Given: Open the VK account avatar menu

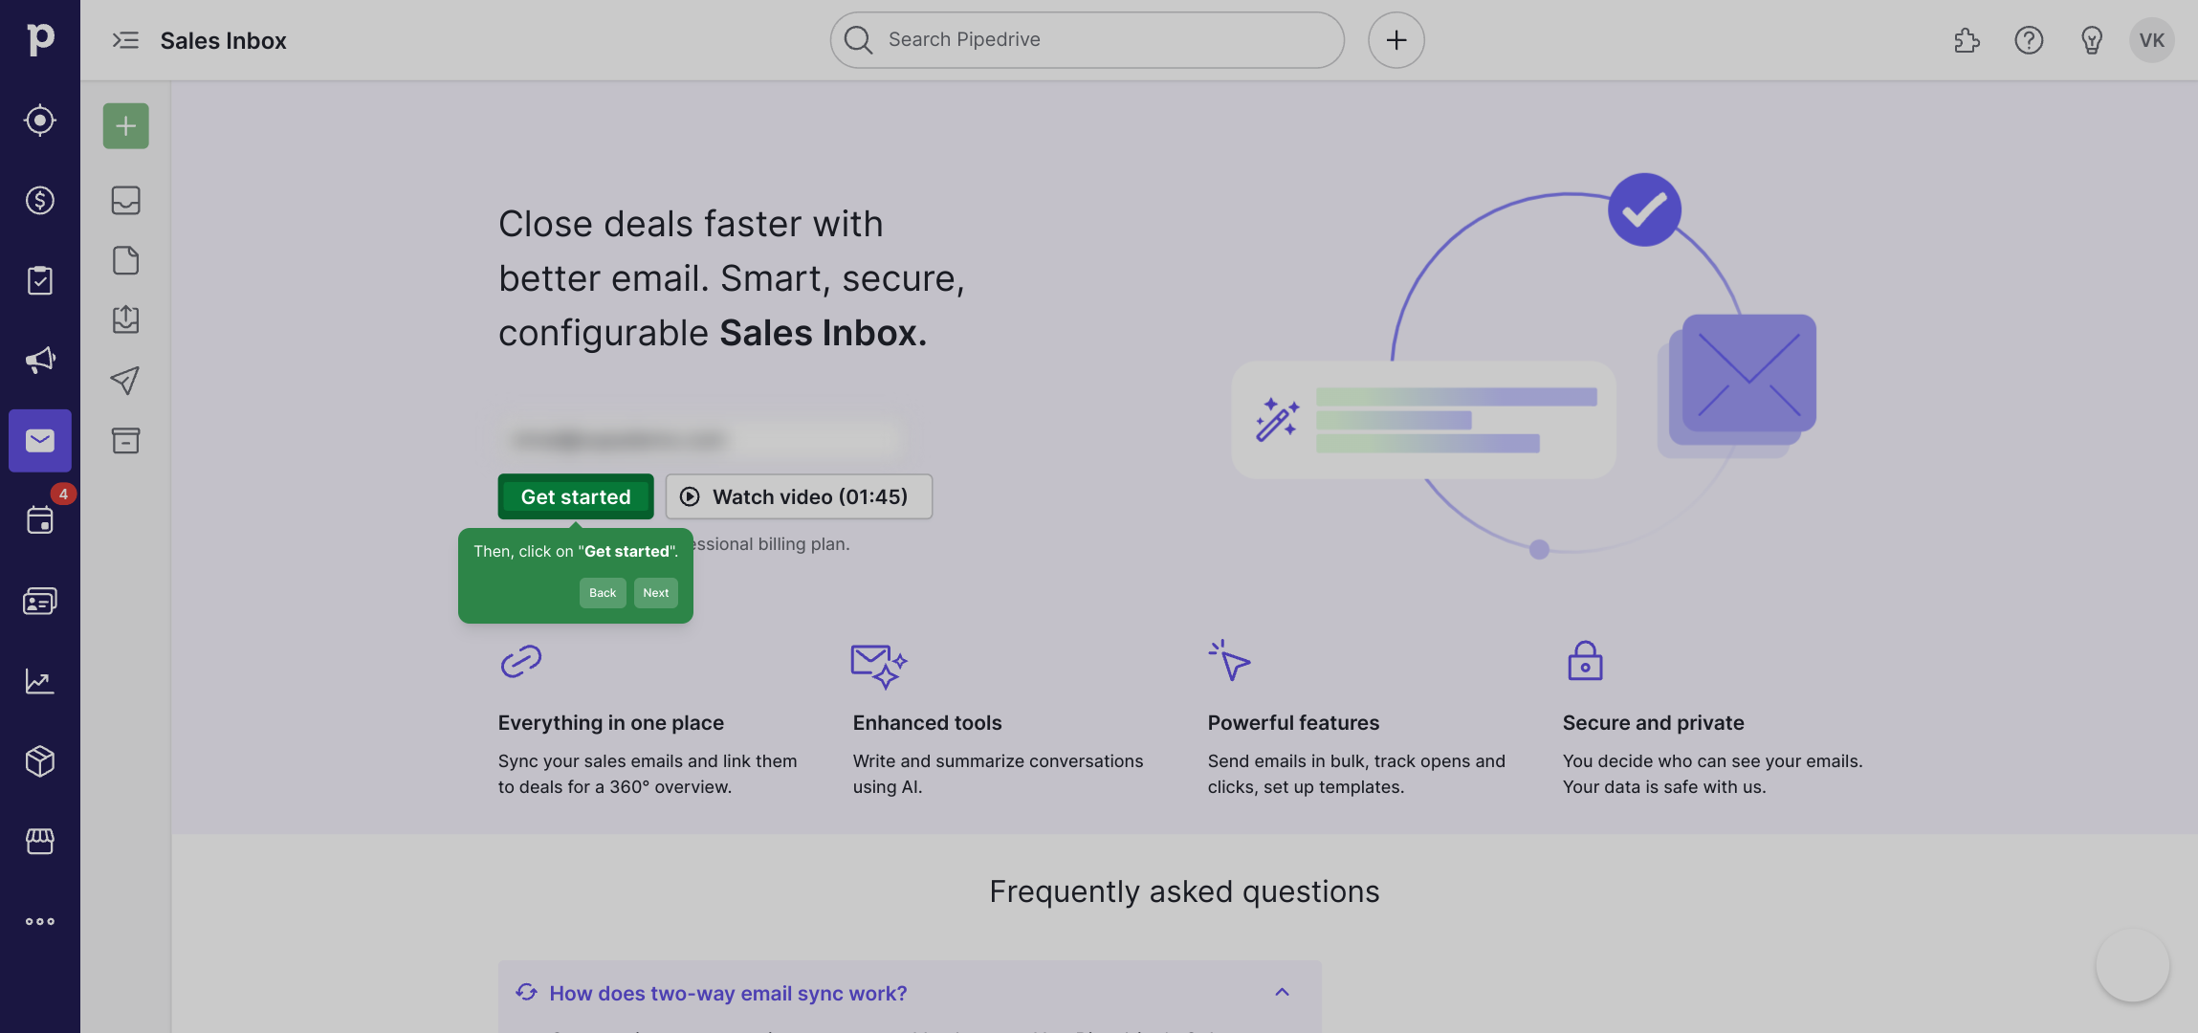Looking at the screenshot, I should tap(2152, 40).
